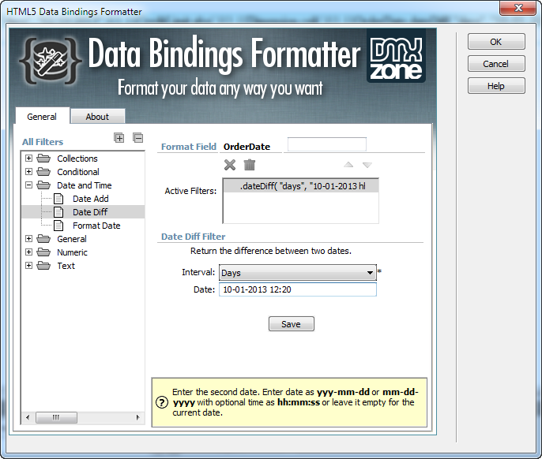Select the Conditional category label
542x459 pixels.
78,172
